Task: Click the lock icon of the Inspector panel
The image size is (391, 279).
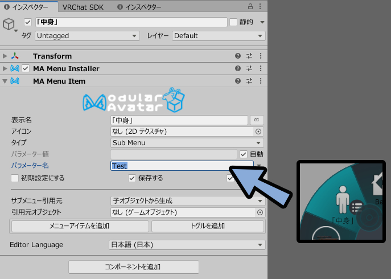Action: coord(250,6)
